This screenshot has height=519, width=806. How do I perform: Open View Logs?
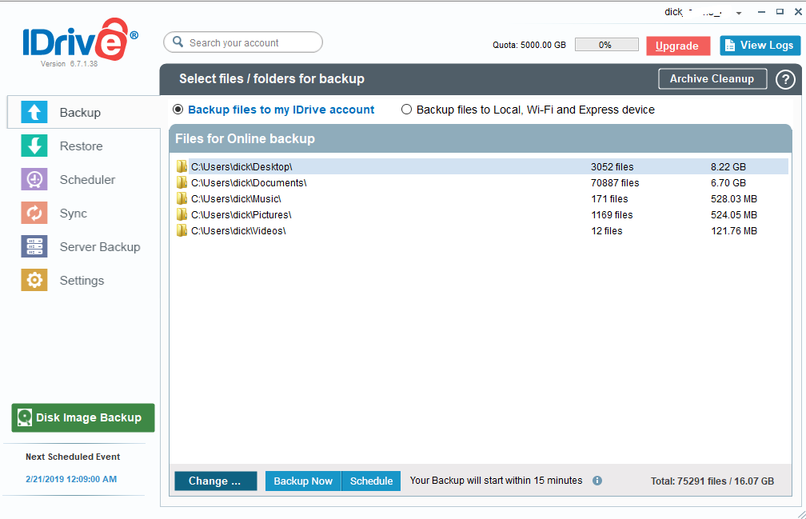click(760, 46)
